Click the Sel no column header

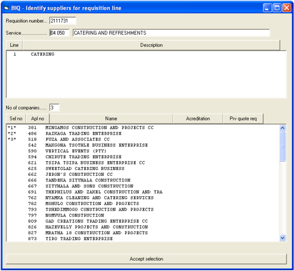pos(16,119)
